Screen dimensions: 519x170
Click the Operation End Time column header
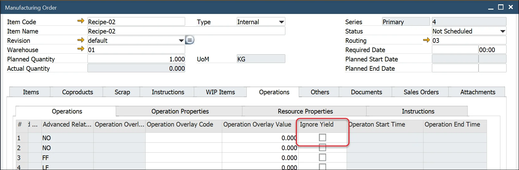click(455, 124)
